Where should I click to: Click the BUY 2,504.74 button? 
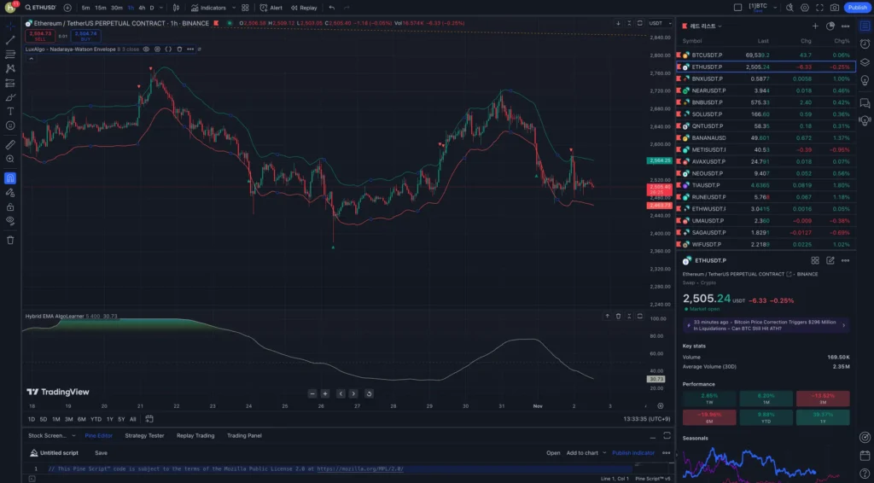coord(86,36)
